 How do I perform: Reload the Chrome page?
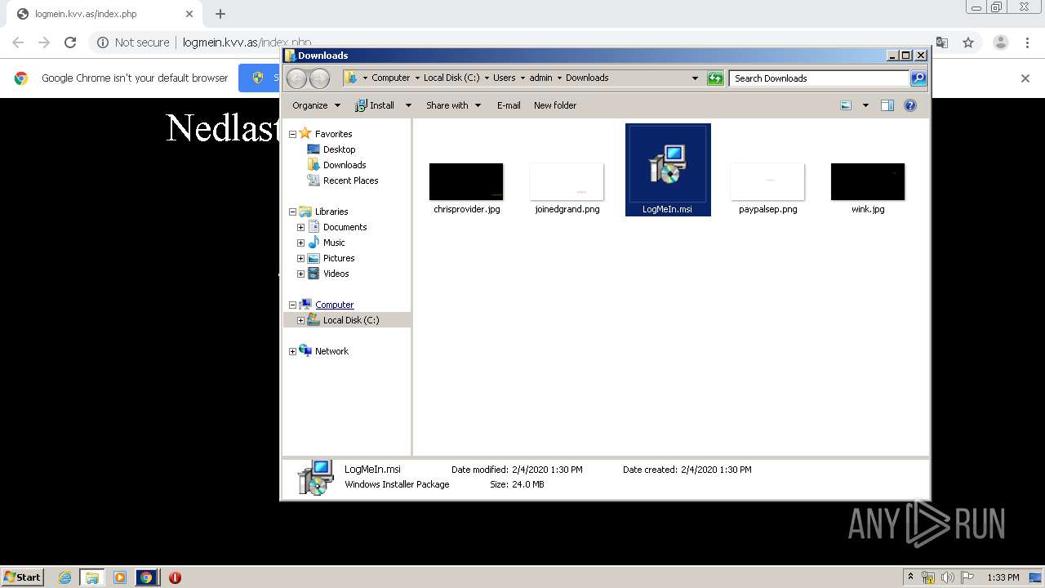pos(70,42)
